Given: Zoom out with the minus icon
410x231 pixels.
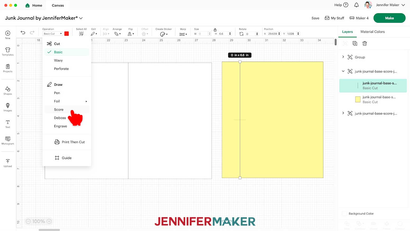Looking at the screenshot, I should [x=28, y=221].
